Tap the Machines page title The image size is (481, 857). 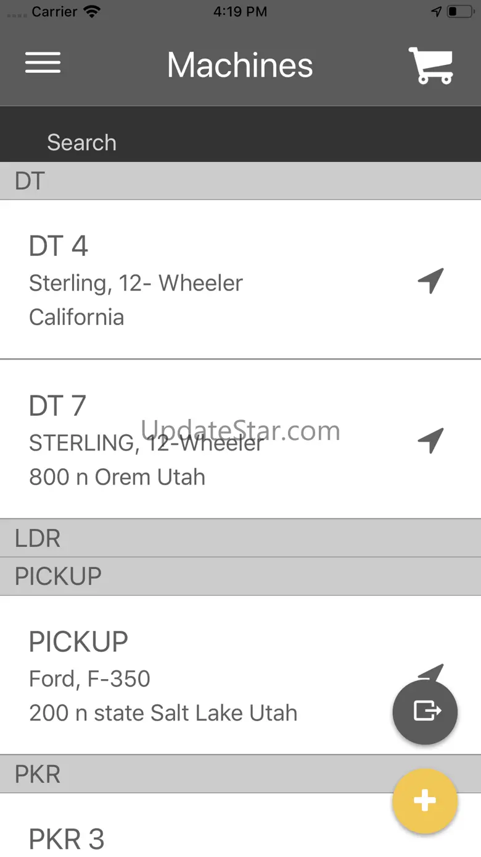pos(240,65)
